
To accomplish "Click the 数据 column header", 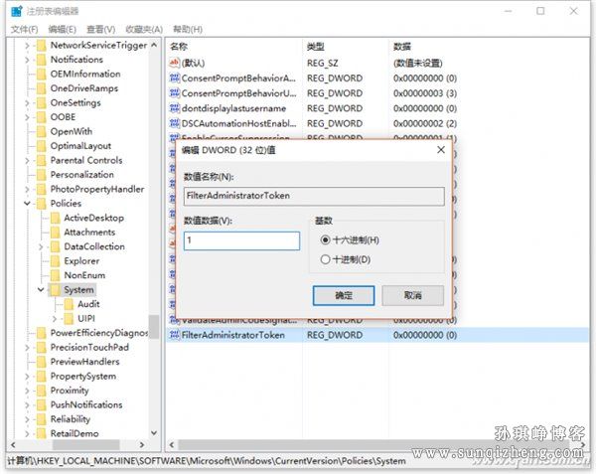I will pyautogui.click(x=402, y=47).
